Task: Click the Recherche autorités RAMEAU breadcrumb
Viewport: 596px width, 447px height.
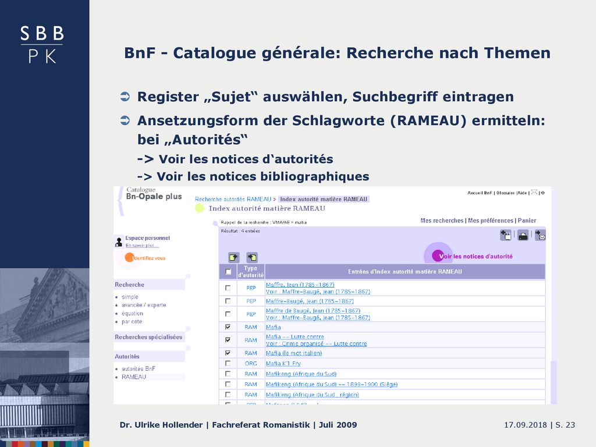Action: coord(233,199)
